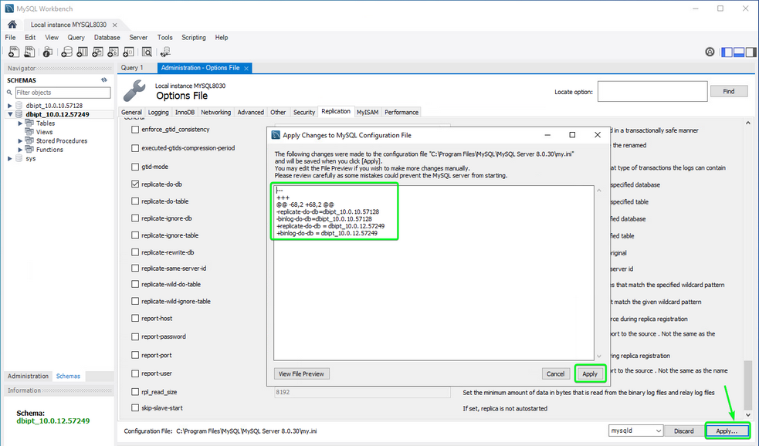Click the Find button

729,91
